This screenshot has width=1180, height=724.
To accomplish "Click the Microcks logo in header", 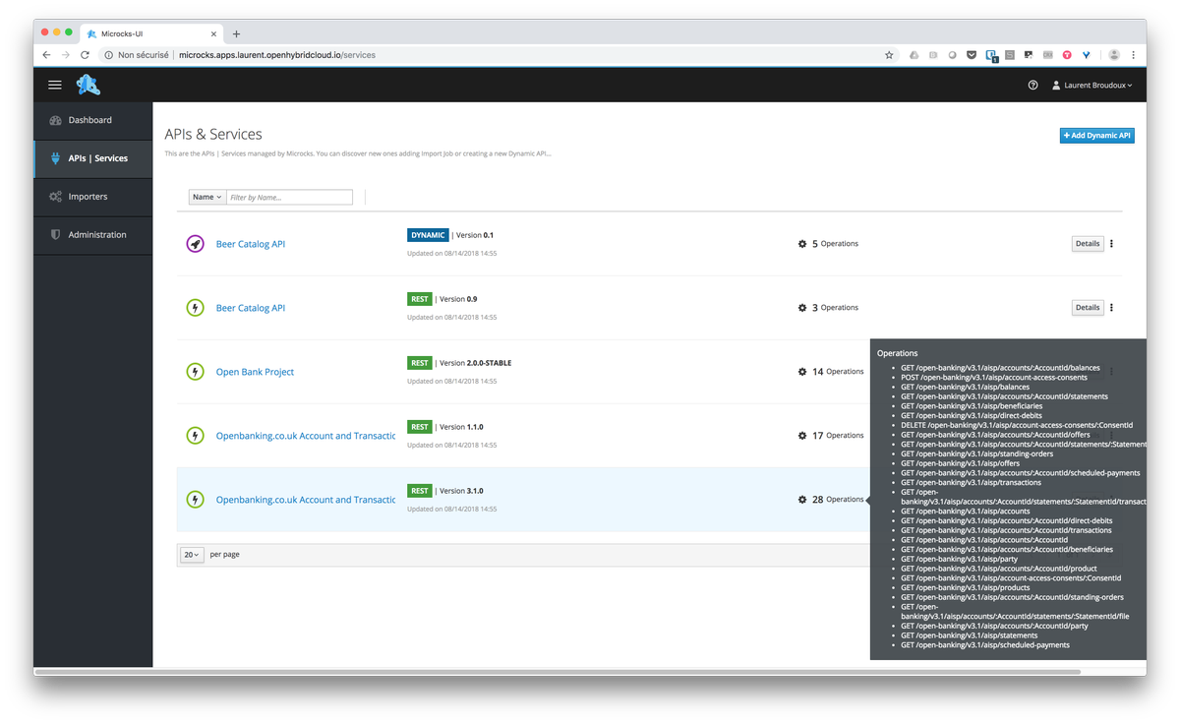I will tap(88, 85).
